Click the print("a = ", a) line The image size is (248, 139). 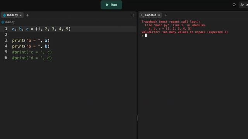click(31, 41)
